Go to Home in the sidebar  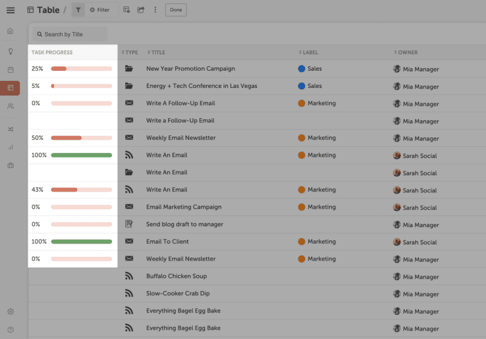point(10,31)
